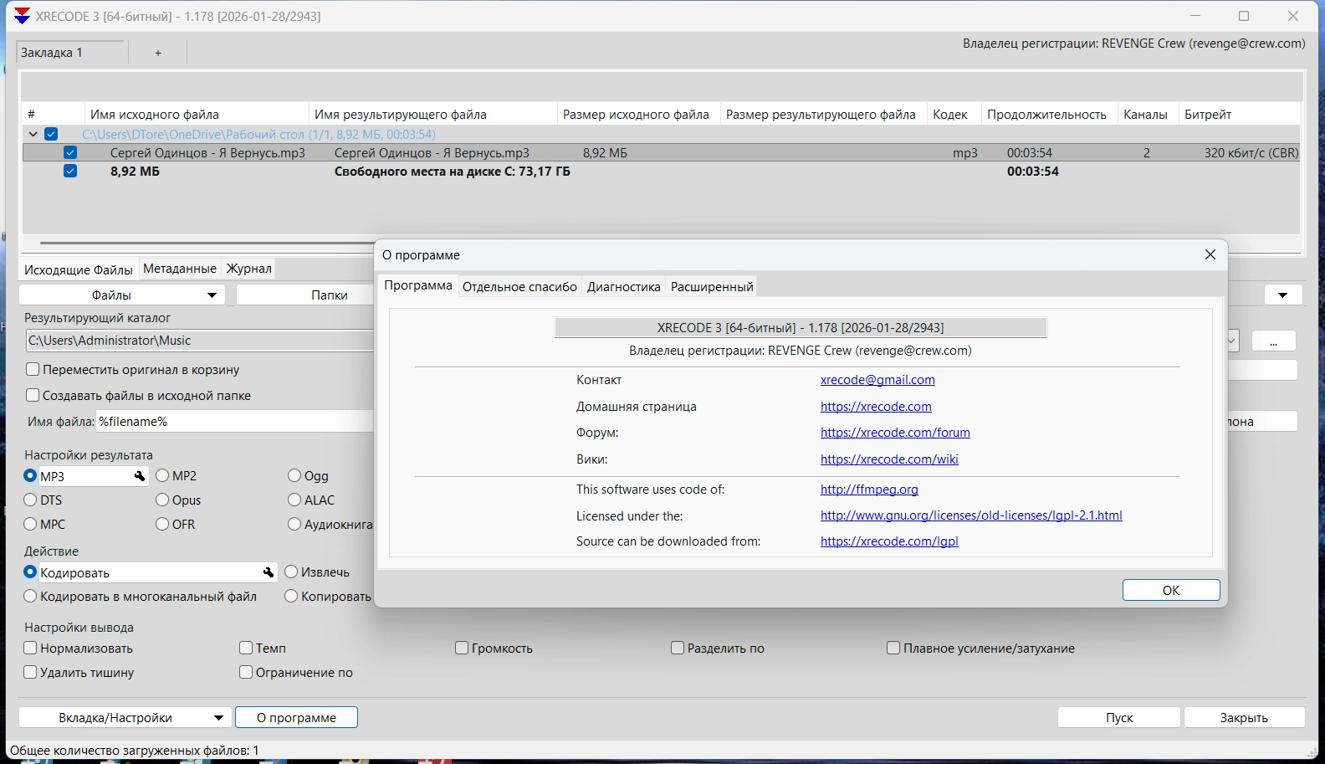Open the http://ffmpeg.org link
The height and width of the screenshot is (764, 1325).
(x=869, y=490)
